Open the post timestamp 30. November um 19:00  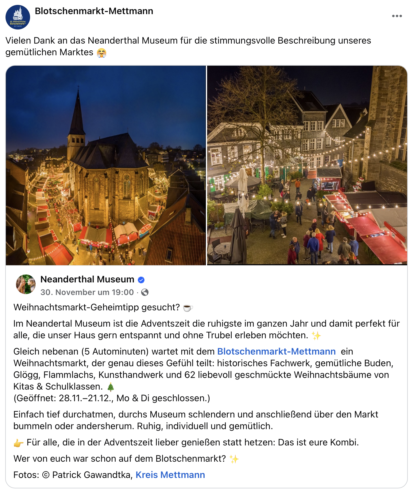click(x=87, y=292)
